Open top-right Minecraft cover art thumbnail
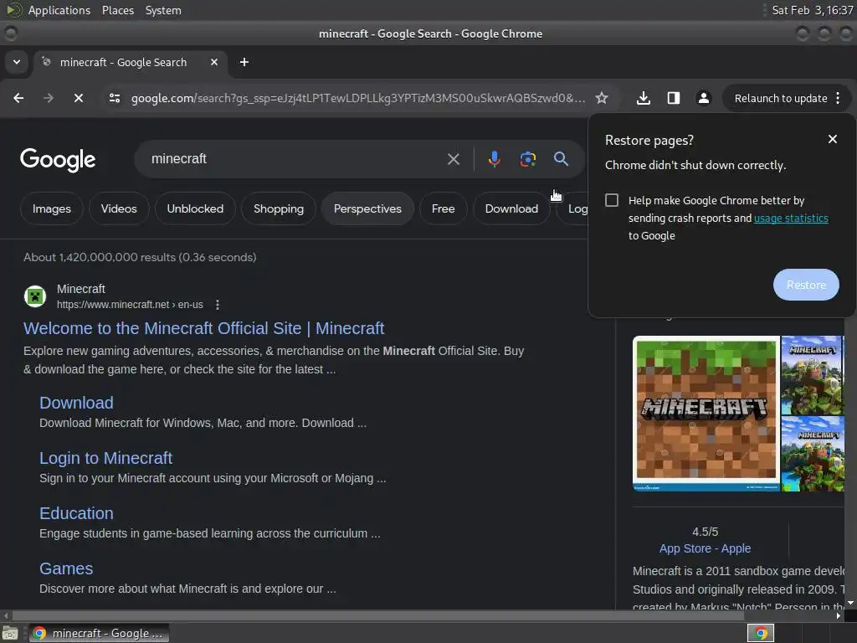Viewport: 857px width, 643px height. tap(813, 375)
